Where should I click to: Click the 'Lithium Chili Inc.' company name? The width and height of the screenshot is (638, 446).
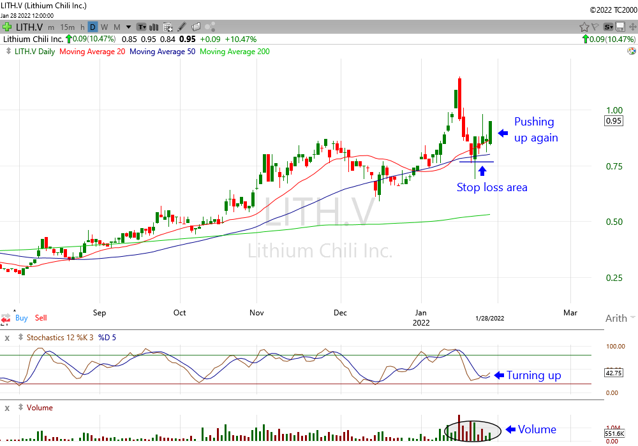[33, 39]
